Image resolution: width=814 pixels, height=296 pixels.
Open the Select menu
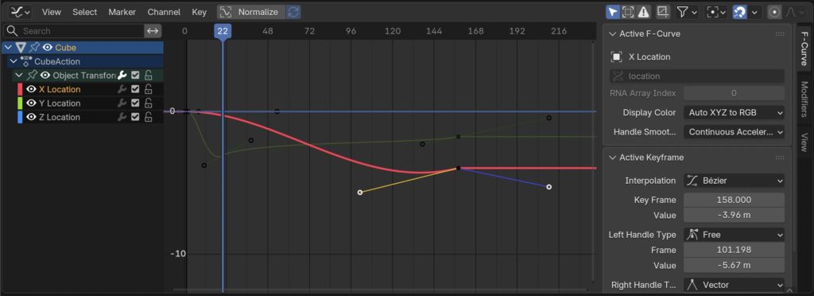pos(84,12)
